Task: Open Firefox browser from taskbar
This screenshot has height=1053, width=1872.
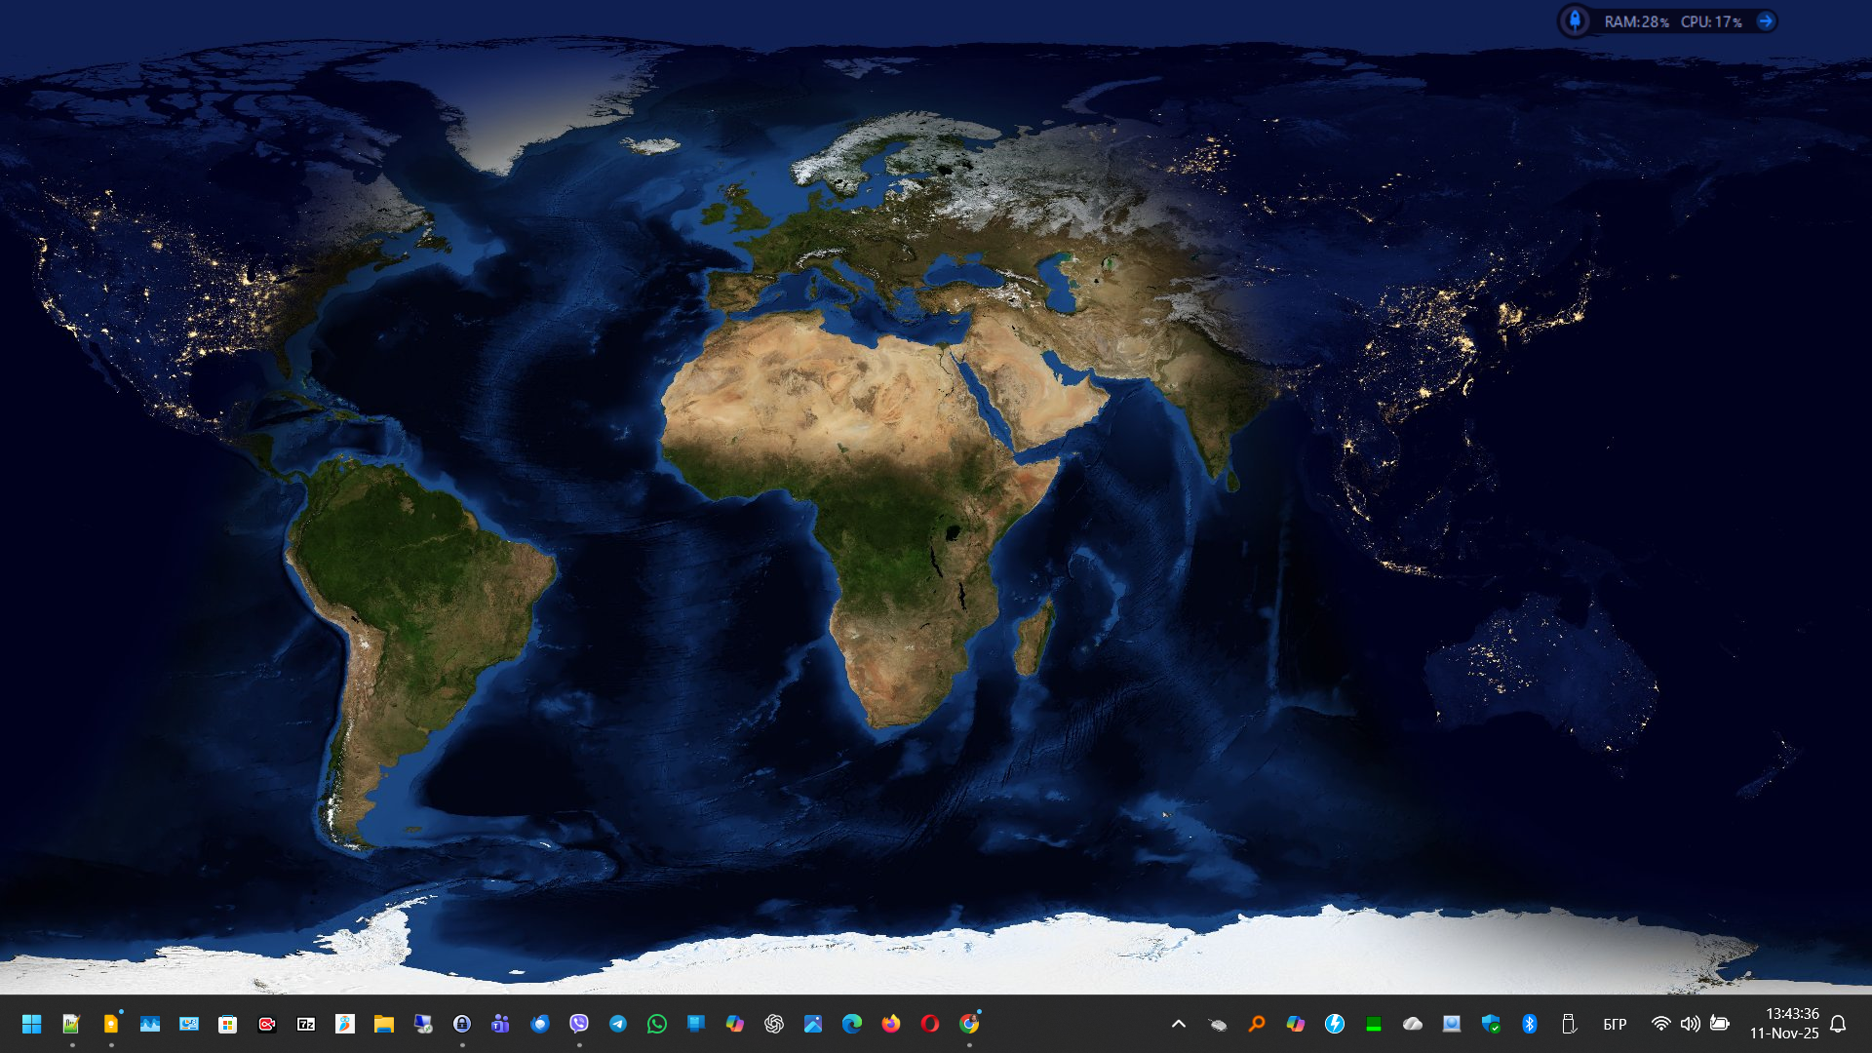Action: pyautogui.click(x=891, y=1024)
